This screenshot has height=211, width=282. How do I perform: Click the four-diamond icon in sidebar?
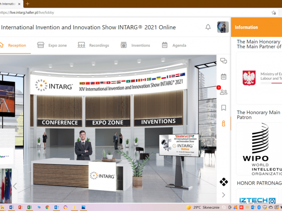224,182
